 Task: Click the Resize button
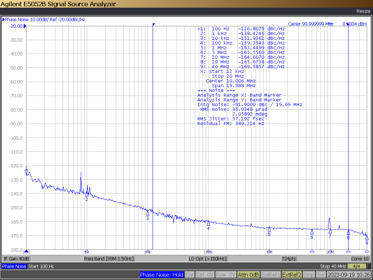tap(363, 11)
